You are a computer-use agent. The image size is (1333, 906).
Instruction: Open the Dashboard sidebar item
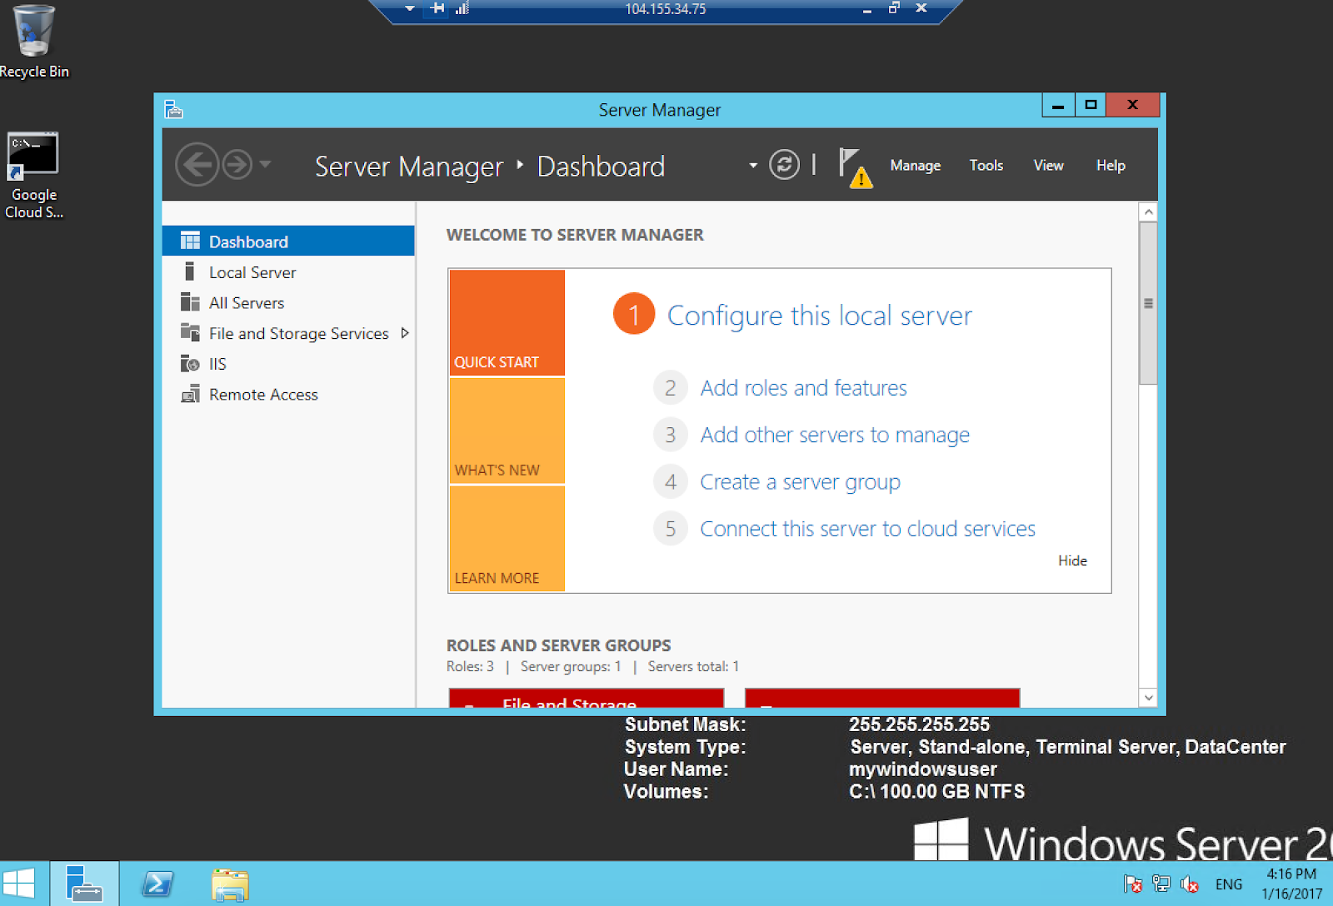(x=248, y=241)
